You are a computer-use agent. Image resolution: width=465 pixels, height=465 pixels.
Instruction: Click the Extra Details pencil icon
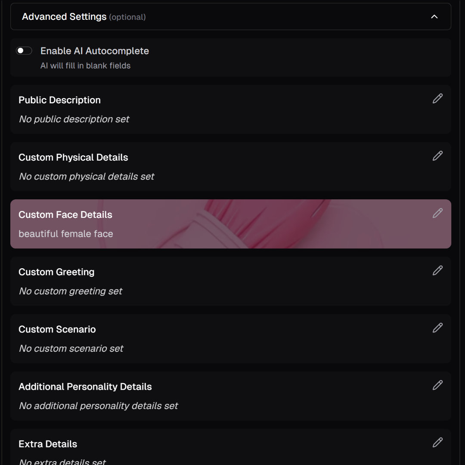tap(437, 442)
